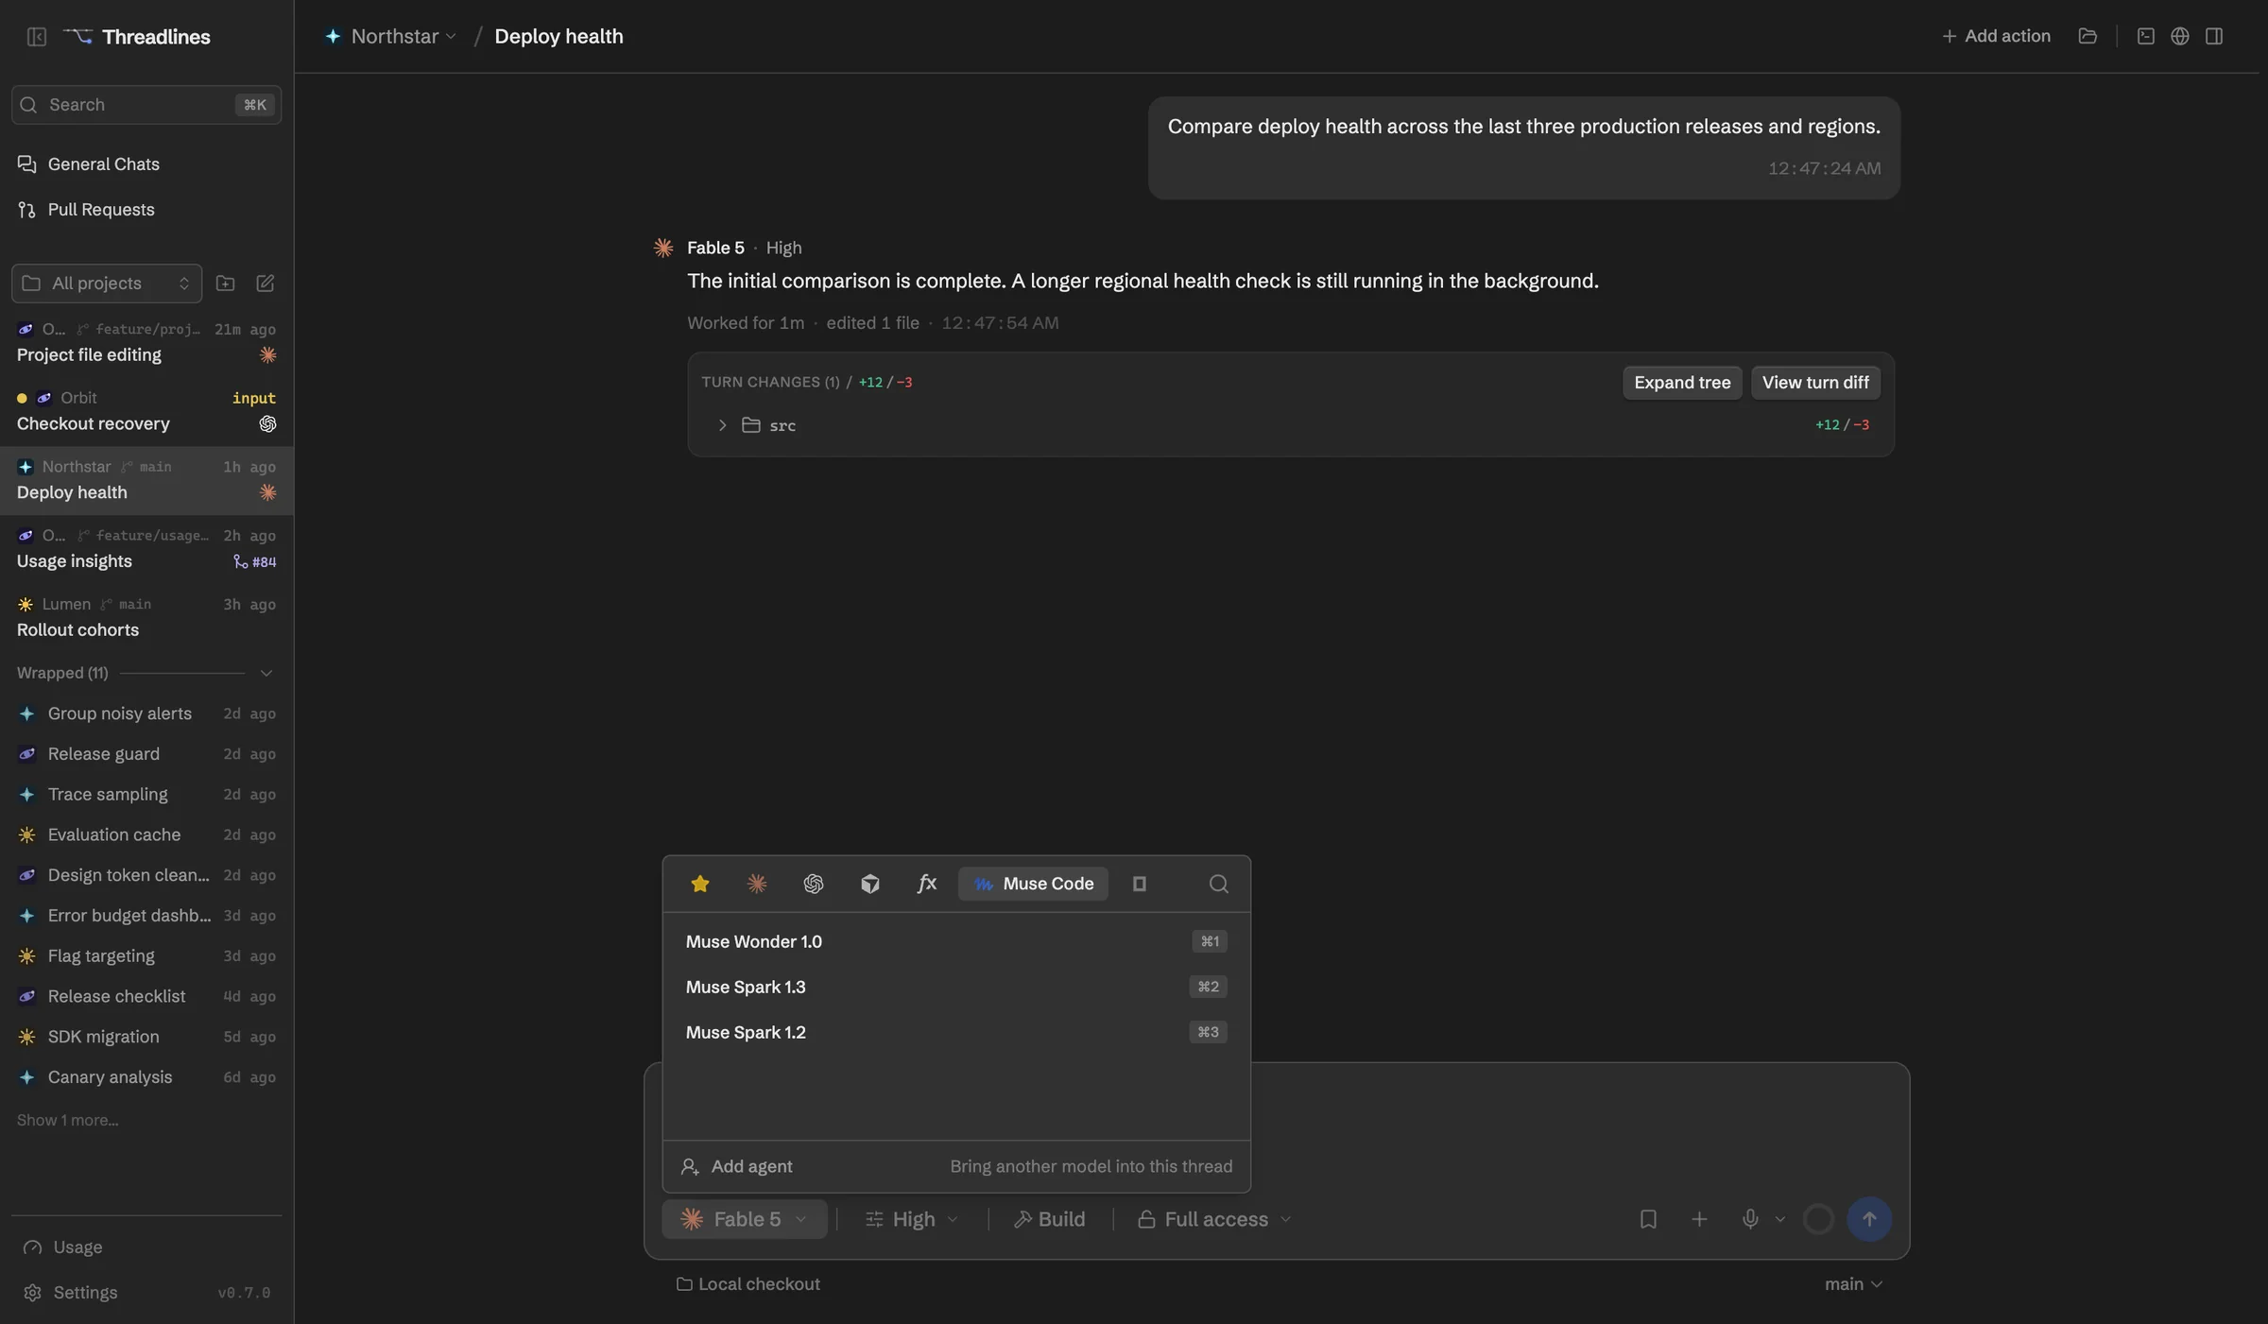Image resolution: width=2268 pixels, height=1324 pixels.
Task: Open the globe browser icon in header
Action: (2179, 37)
